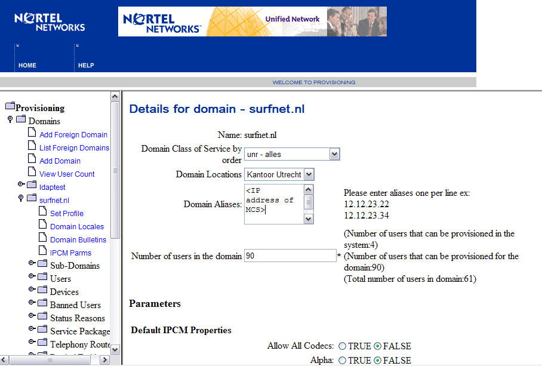
Task: Click the Set Profile page icon
Action: pyautogui.click(x=42, y=211)
